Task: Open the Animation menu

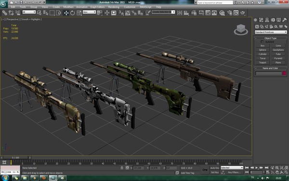Action: (82, 7)
